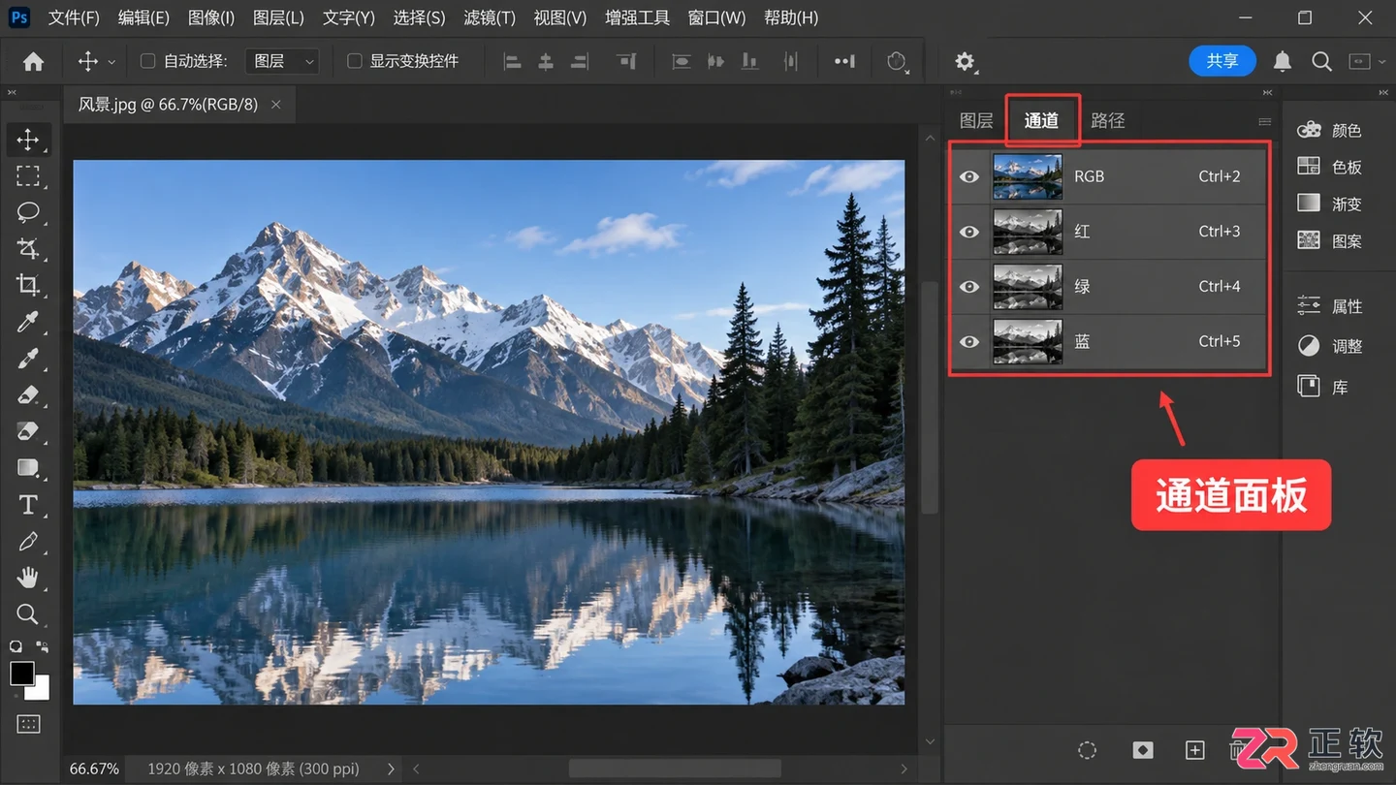1396x785 pixels.
Task: Open the 图案 patterns panel icon
Action: 1309,239
